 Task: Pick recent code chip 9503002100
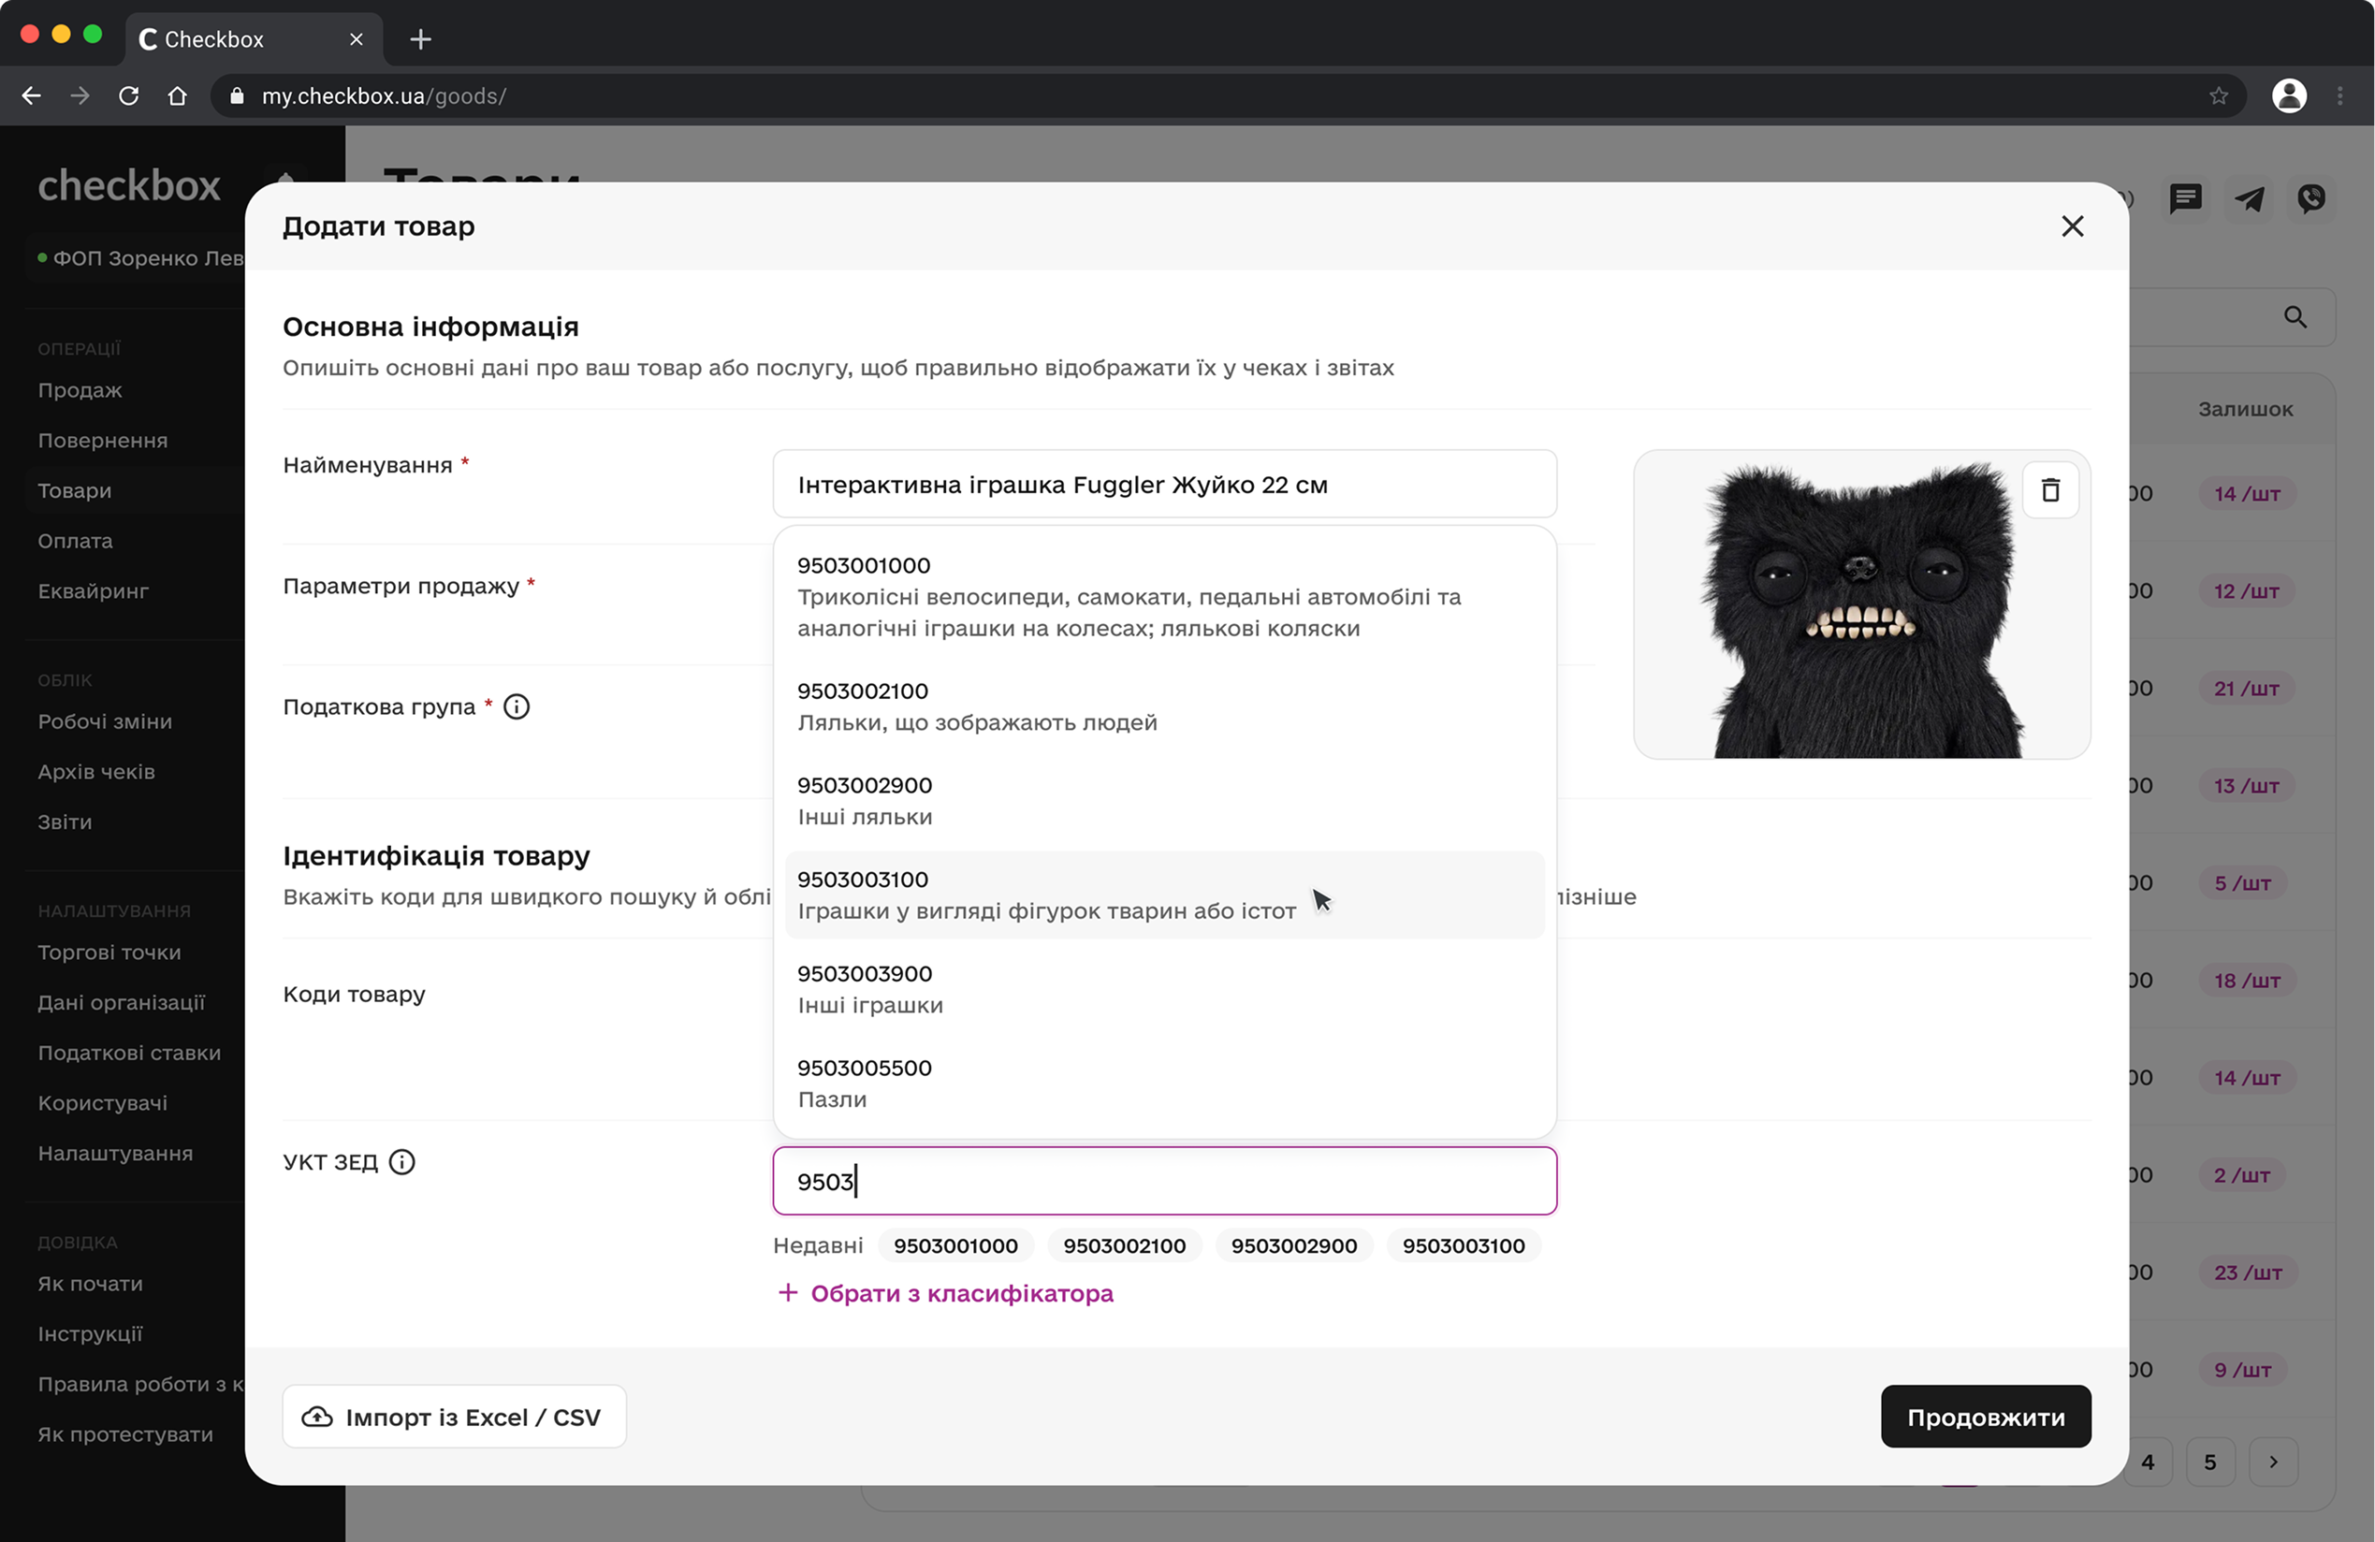[1124, 1245]
